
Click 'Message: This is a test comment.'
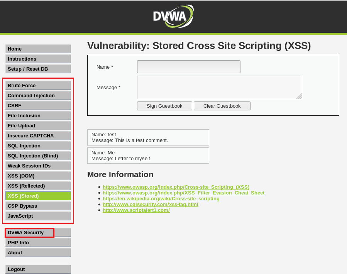[130, 140]
